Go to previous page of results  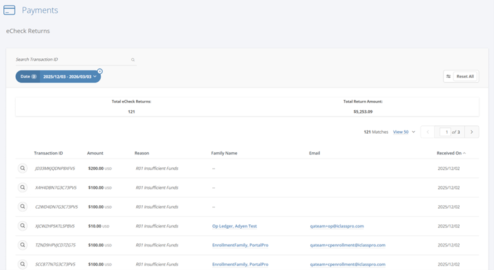[428, 132]
